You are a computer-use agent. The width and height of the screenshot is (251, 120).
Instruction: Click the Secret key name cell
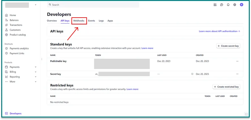tap(56, 74)
